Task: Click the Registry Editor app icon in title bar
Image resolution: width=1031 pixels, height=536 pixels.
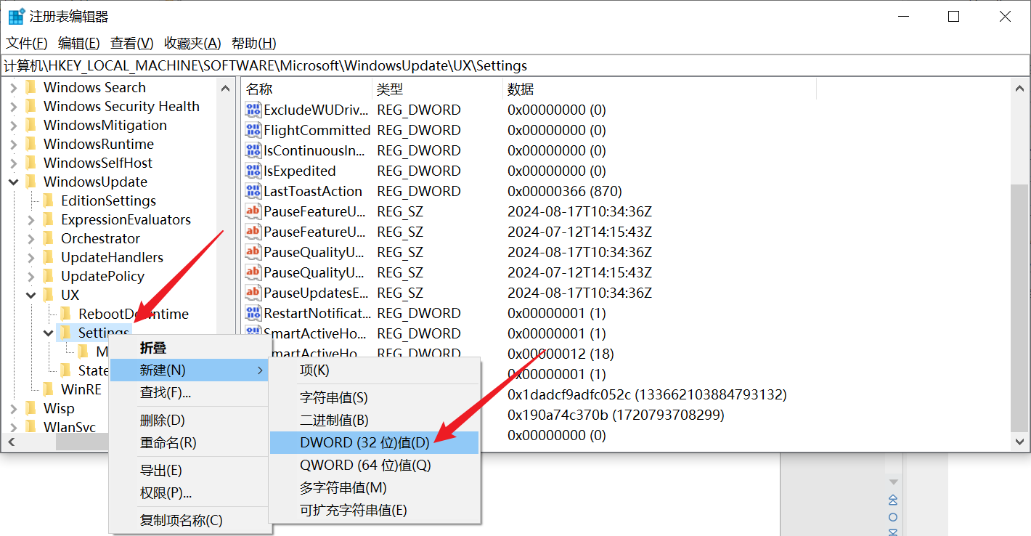Action: [x=17, y=16]
